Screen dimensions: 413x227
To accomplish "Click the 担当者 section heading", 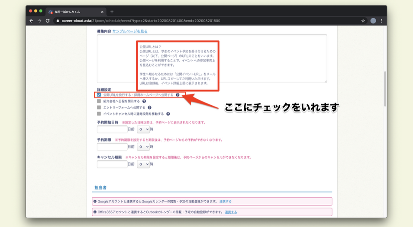I will click(100, 188).
